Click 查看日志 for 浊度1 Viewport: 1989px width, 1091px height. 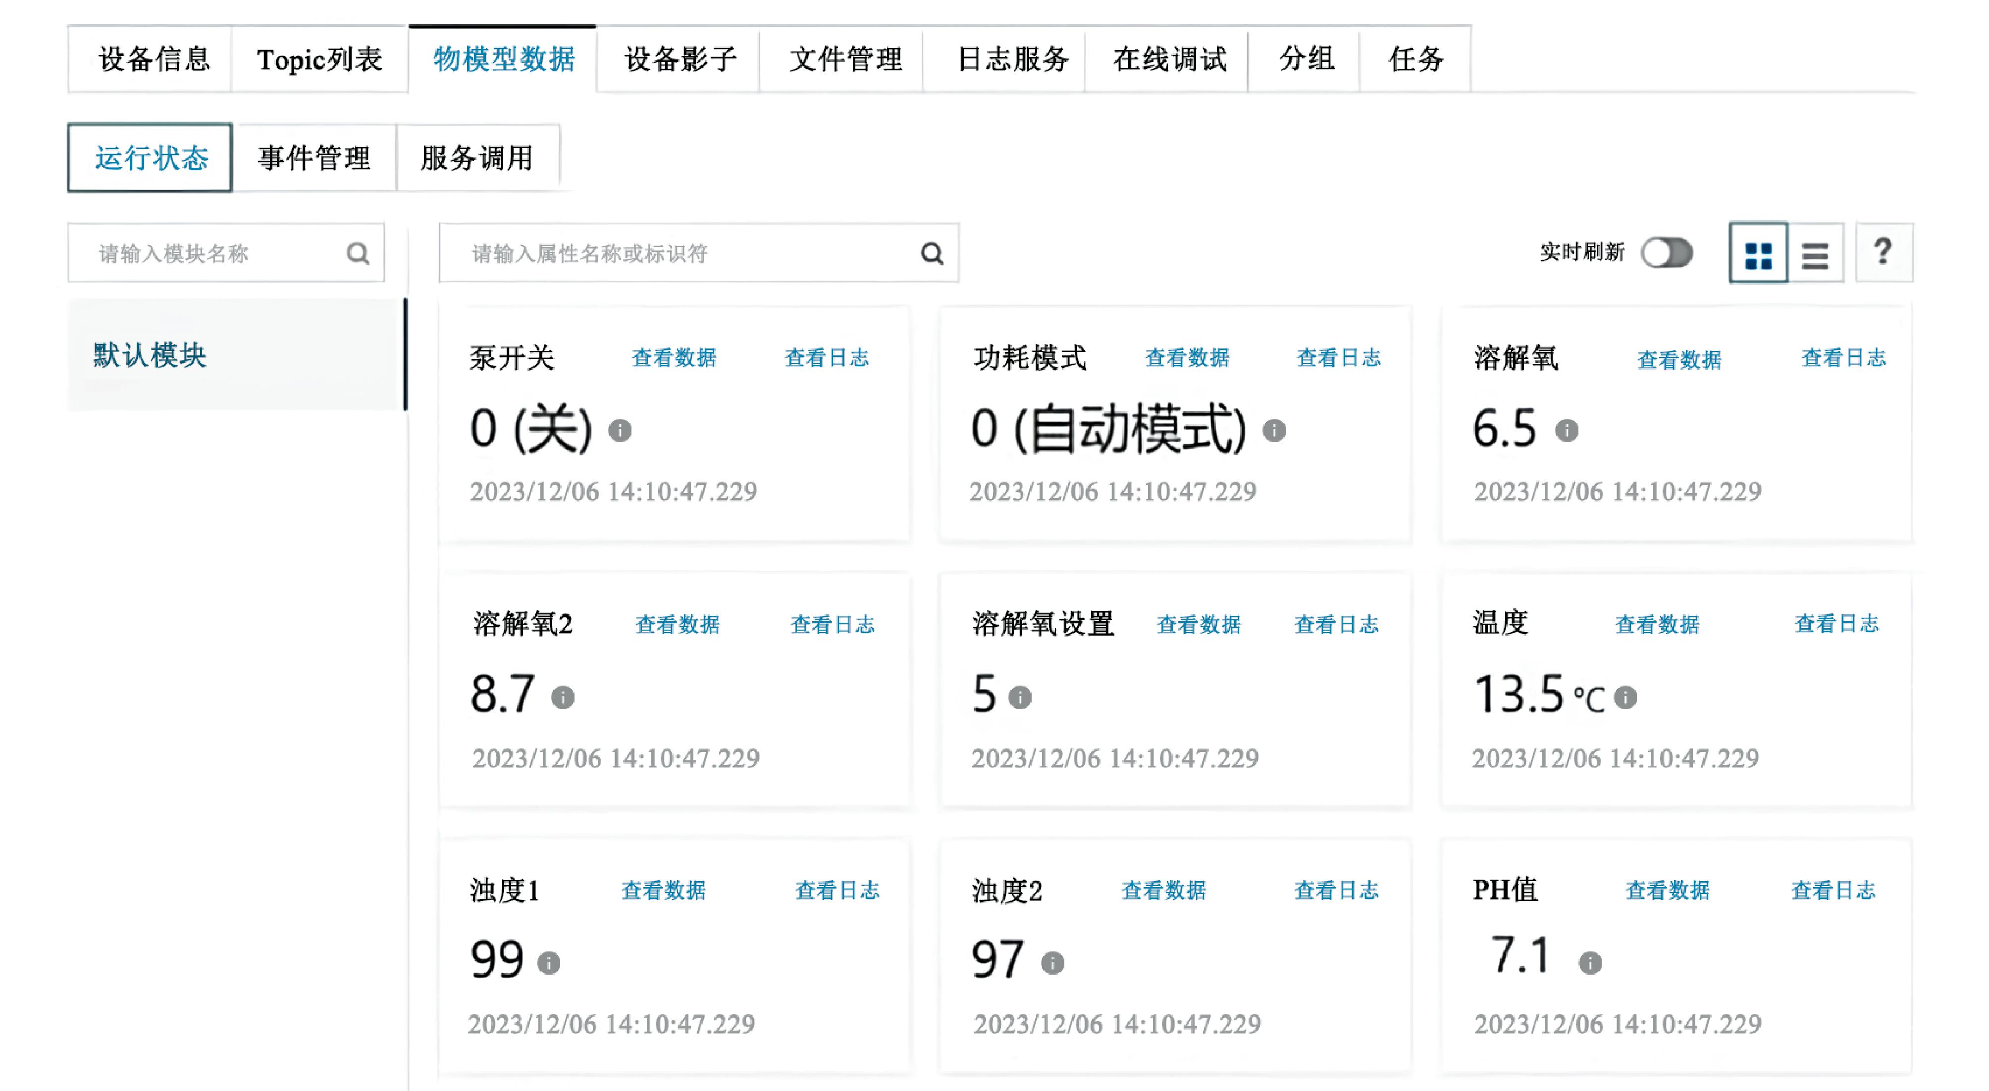(838, 891)
